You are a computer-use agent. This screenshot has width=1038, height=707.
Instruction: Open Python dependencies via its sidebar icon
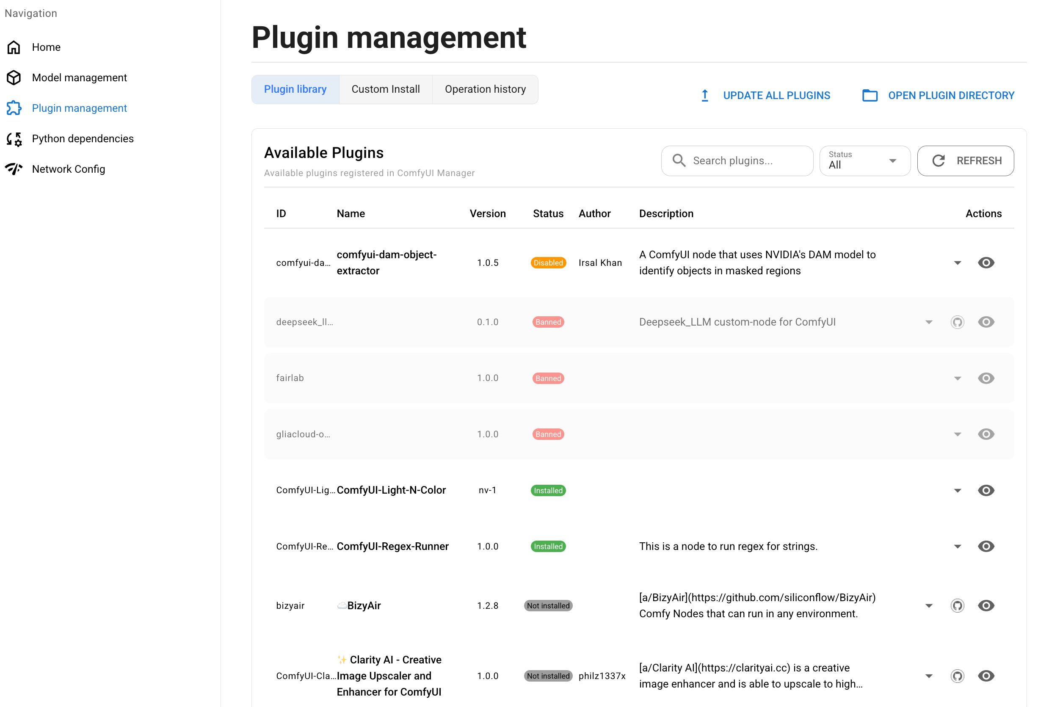click(14, 138)
